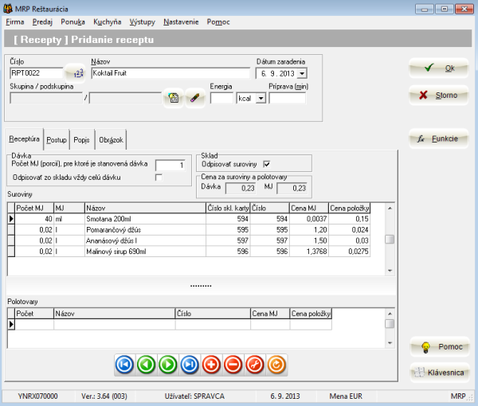The image size is (478, 406).
Task: Remove item with red minus button
Action: pyautogui.click(x=233, y=365)
